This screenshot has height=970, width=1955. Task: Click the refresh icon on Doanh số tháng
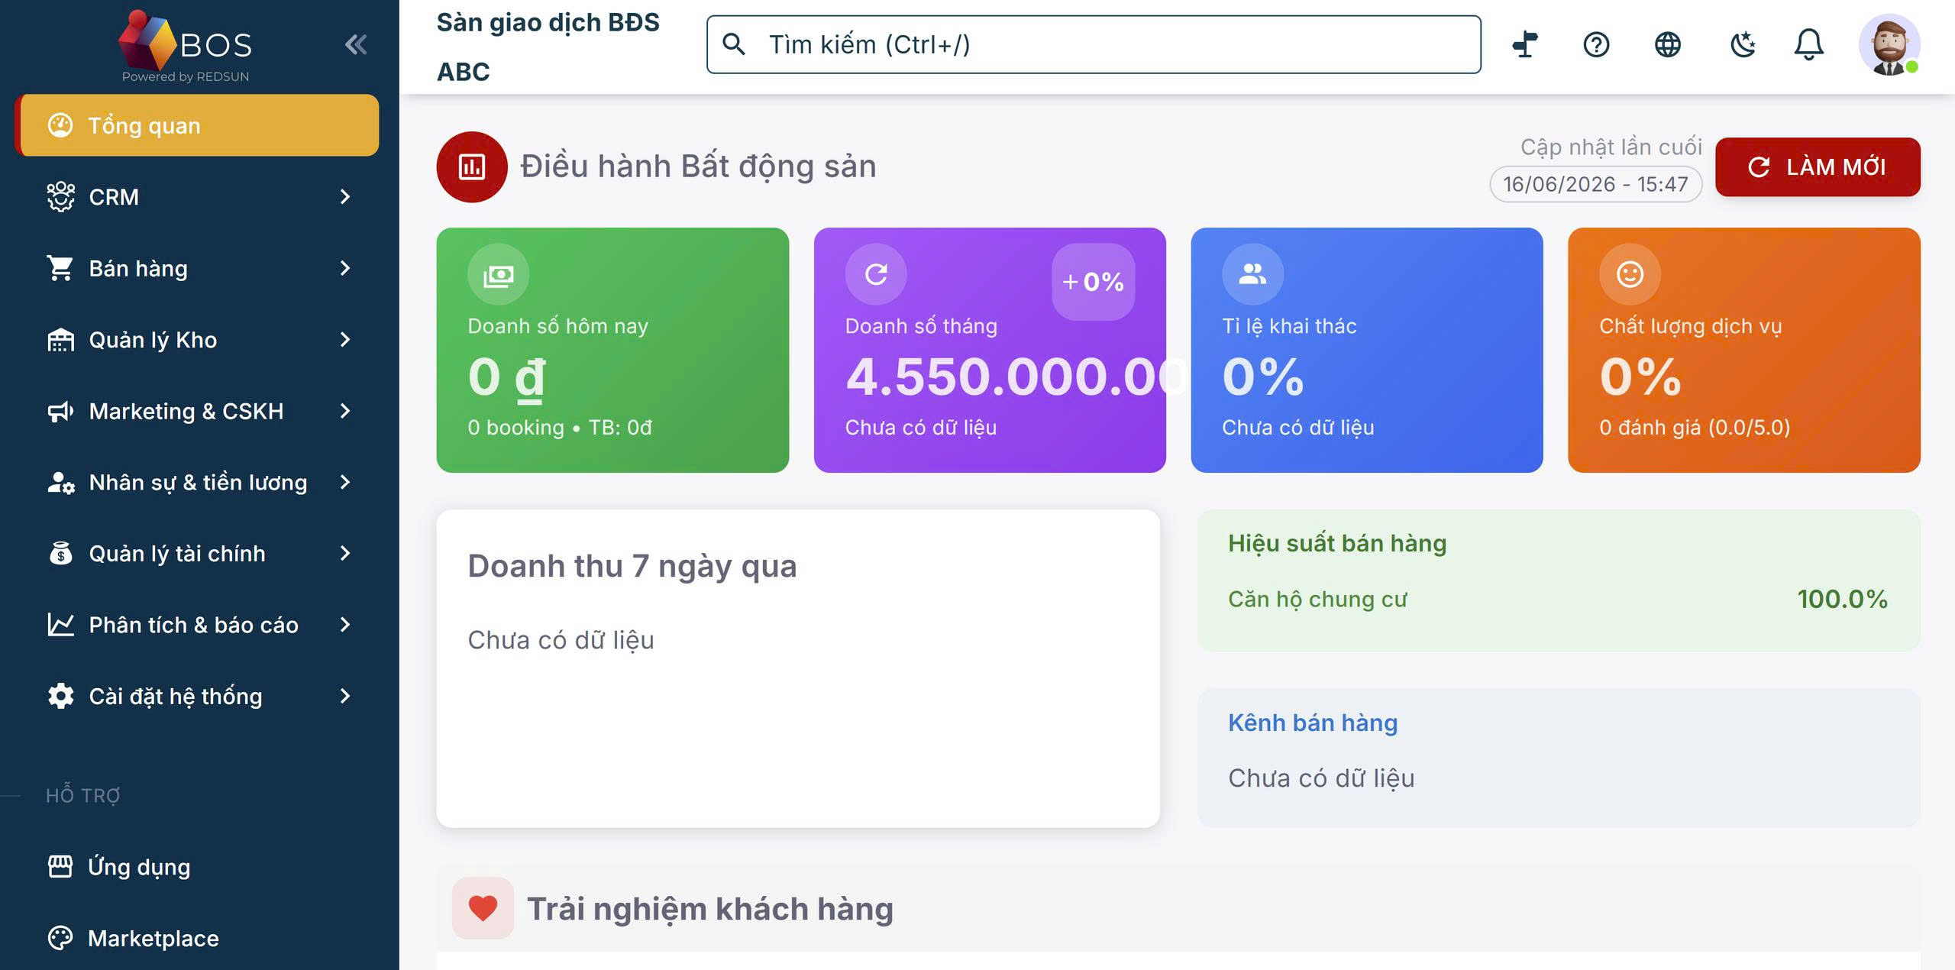[x=876, y=274]
